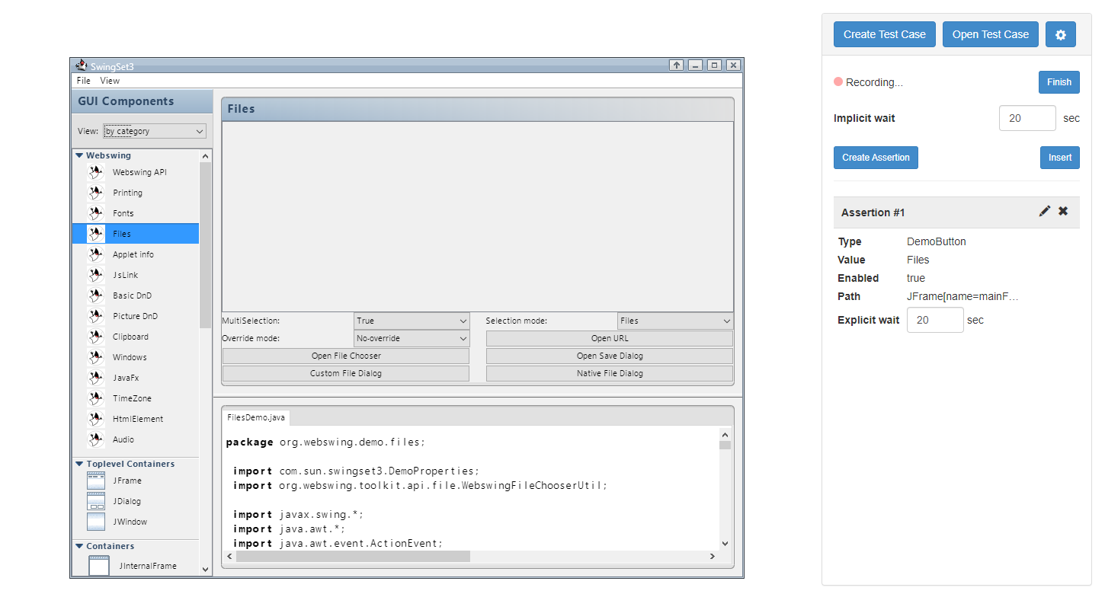Select the Fonts demo icon

point(96,213)
